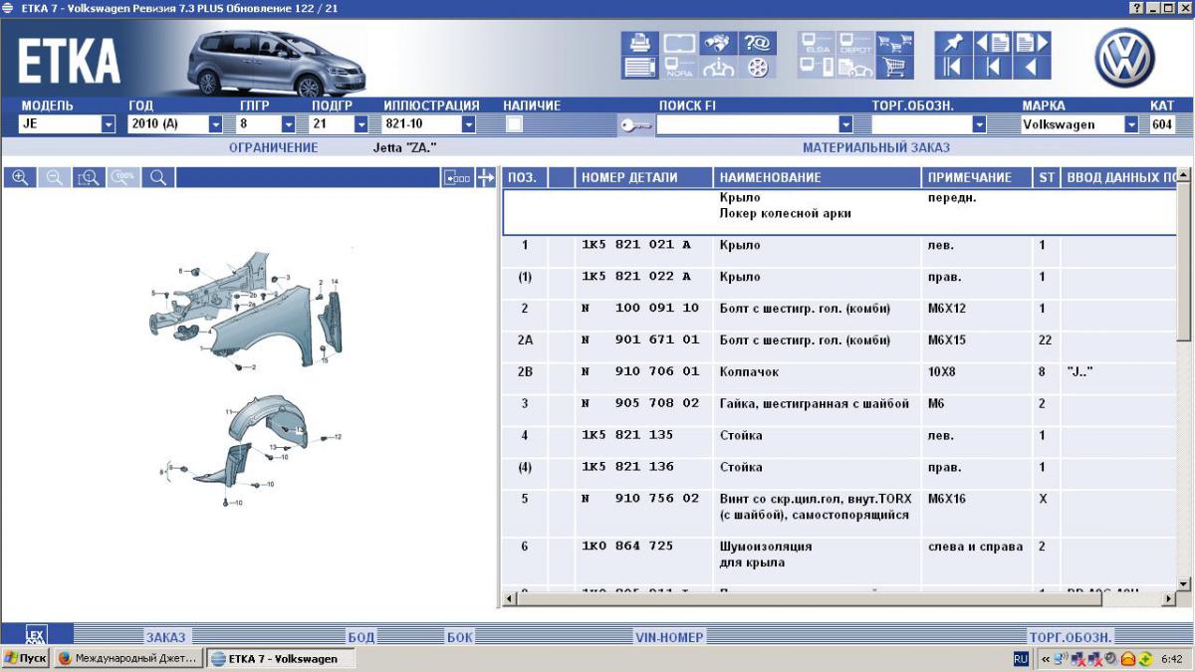Screen dimensions: 1195x672
Task: Click the Volkswagen logo
Action: click(x=1124, y=57)
